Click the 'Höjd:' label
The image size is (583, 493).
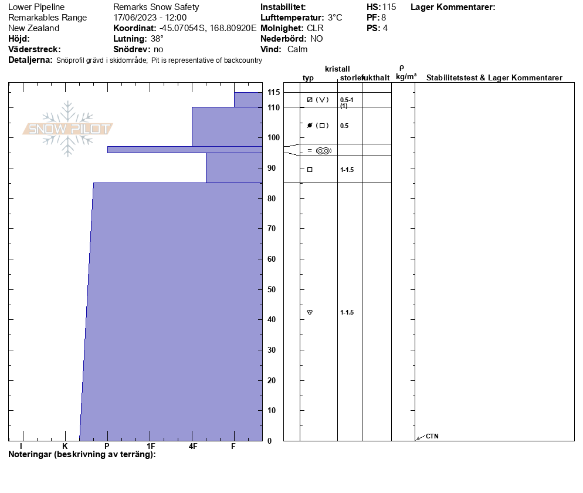click(19, 39)
